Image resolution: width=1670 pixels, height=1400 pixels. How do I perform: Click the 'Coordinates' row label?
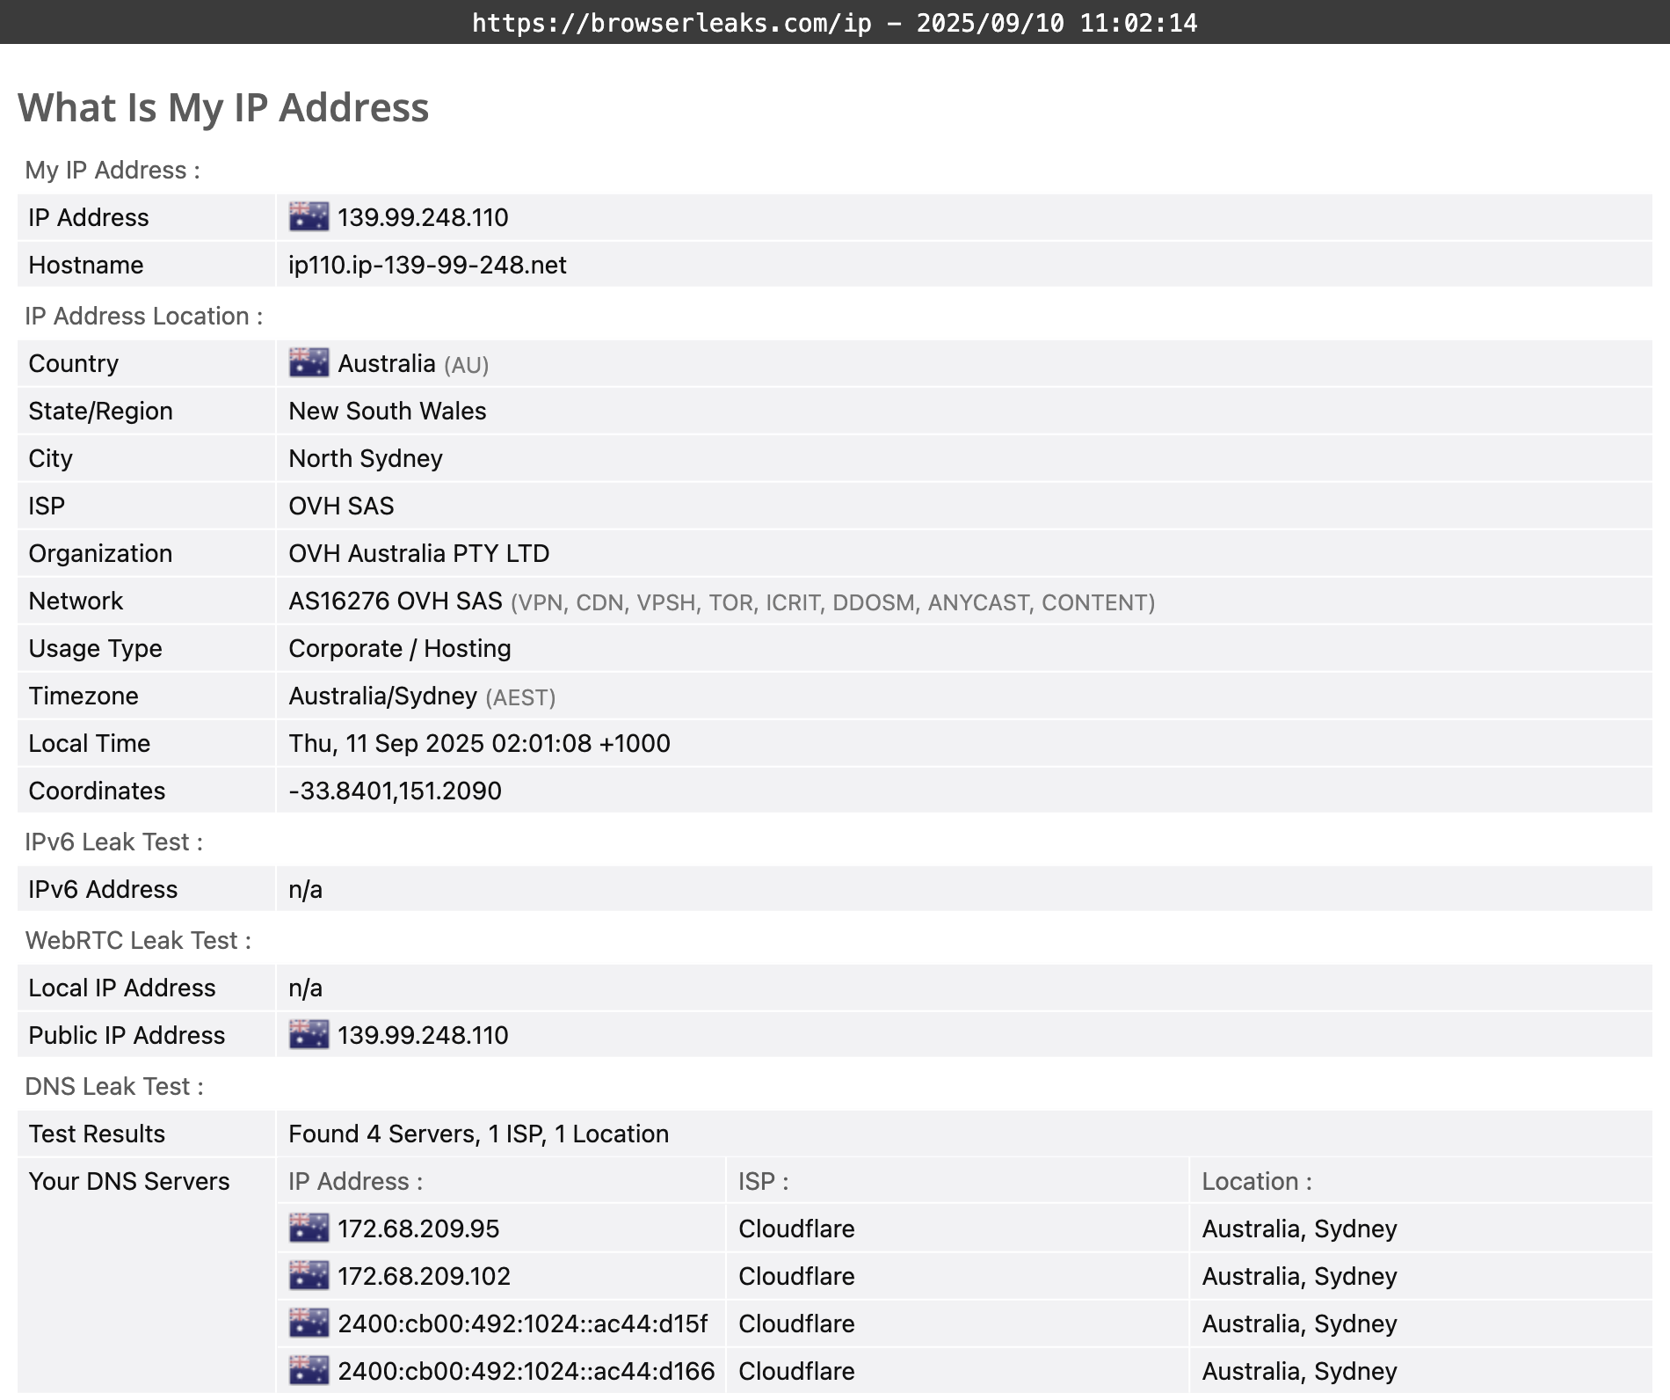97,791
